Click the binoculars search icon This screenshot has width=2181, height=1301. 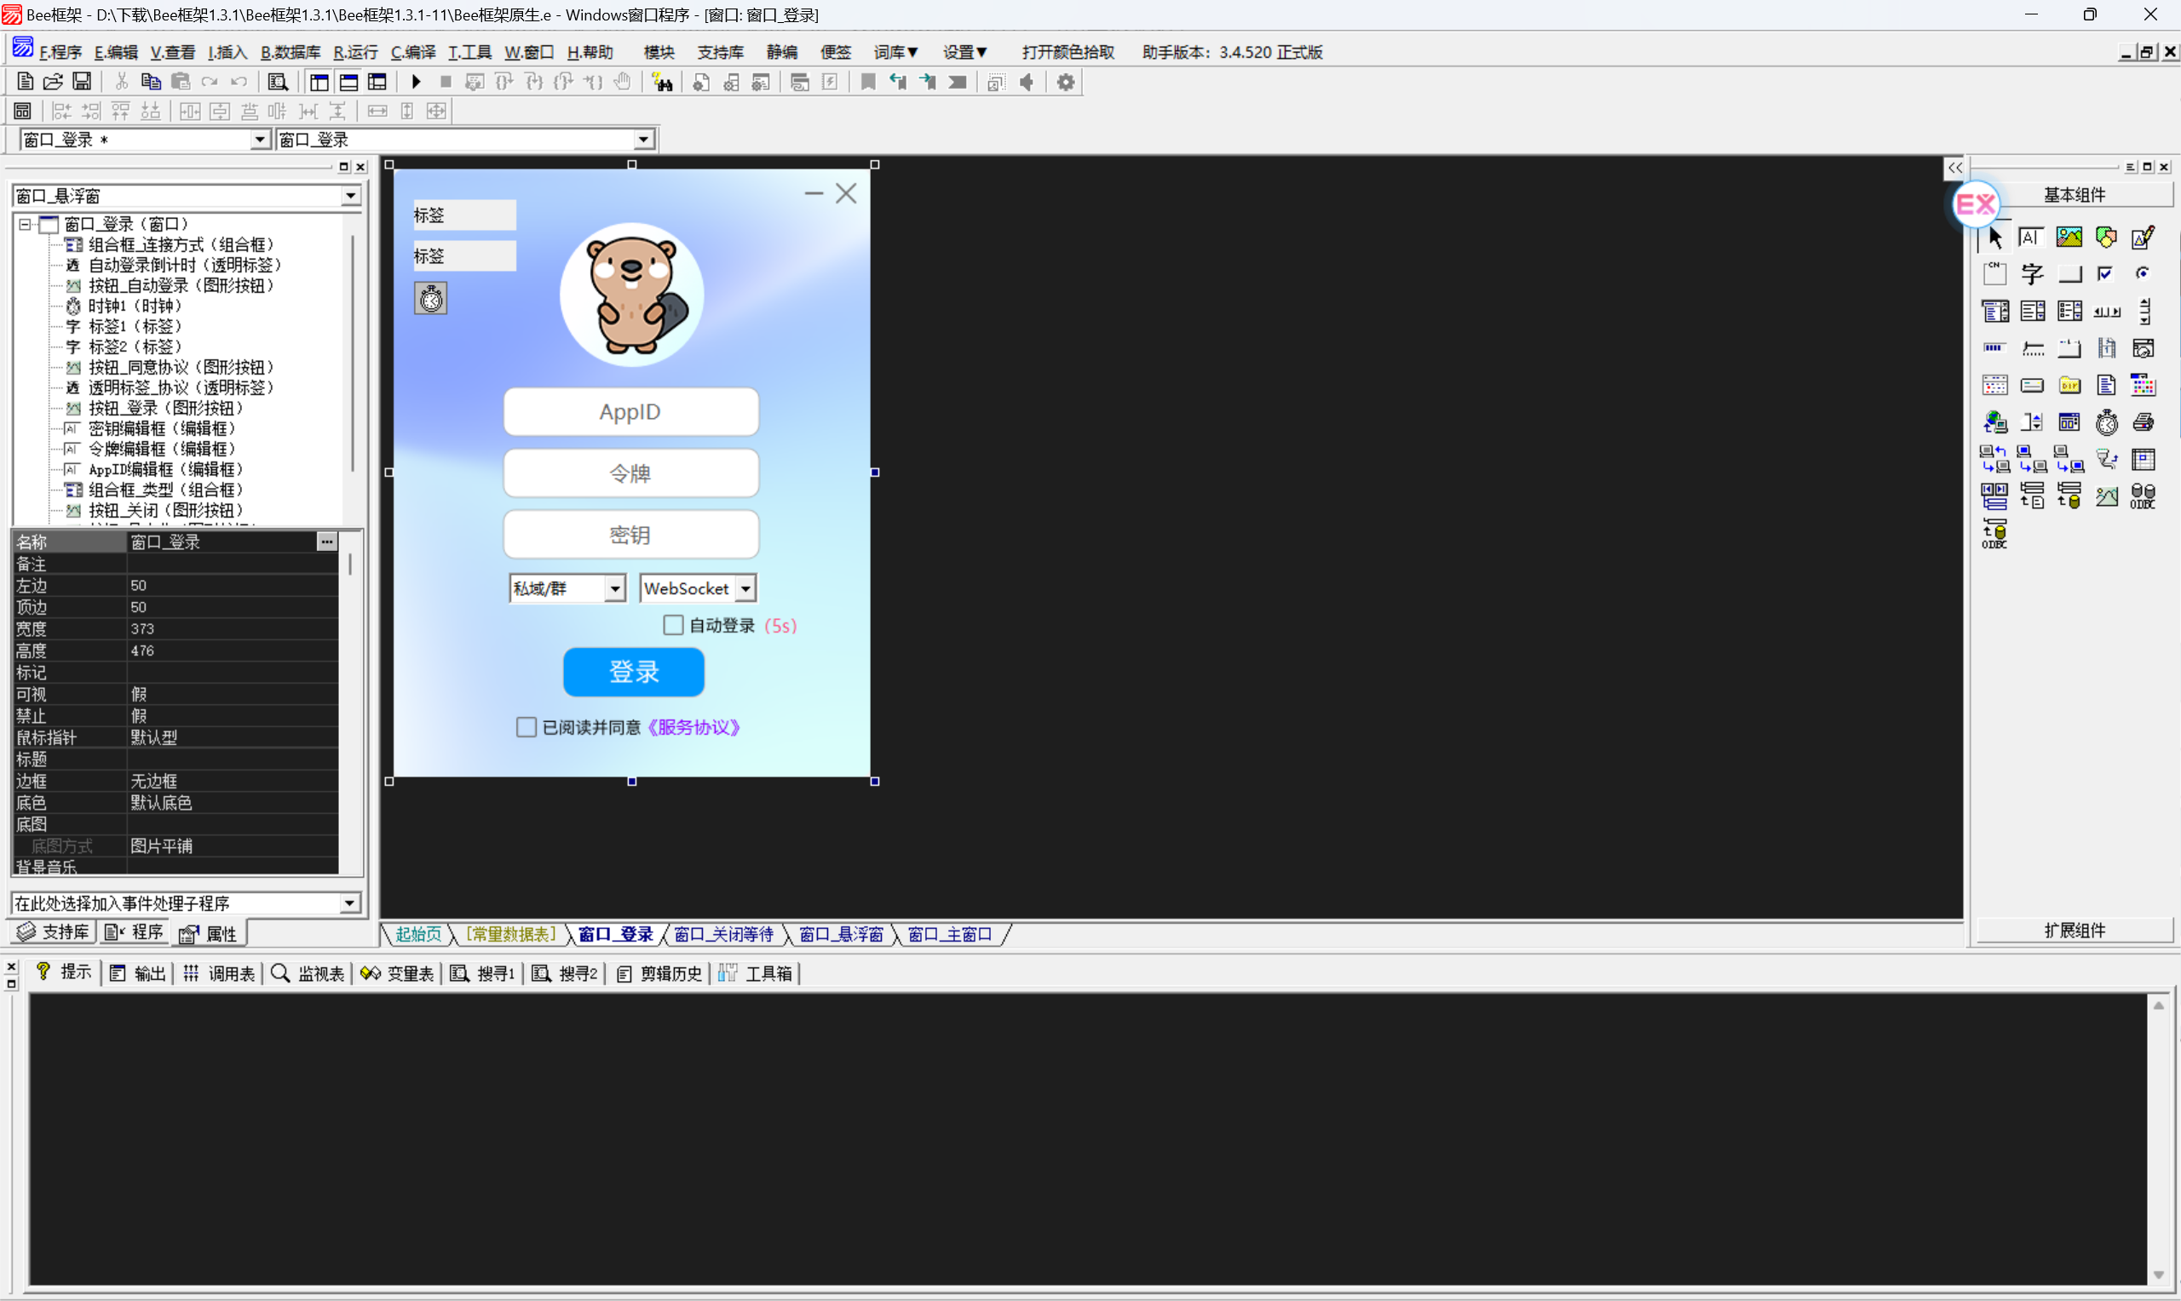click(663, 83)
